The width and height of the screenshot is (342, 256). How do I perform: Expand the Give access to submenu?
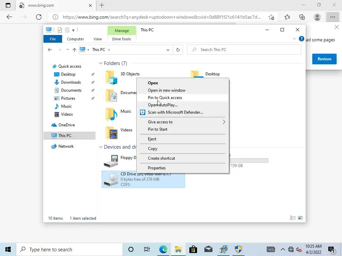tap(183, 122)
